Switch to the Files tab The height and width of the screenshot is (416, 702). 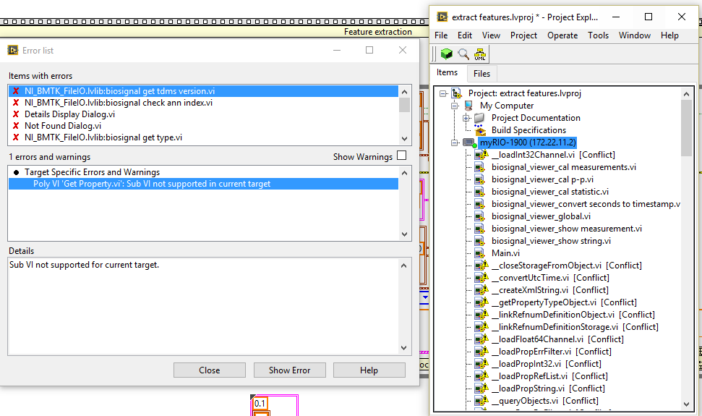tap(481, 74)
